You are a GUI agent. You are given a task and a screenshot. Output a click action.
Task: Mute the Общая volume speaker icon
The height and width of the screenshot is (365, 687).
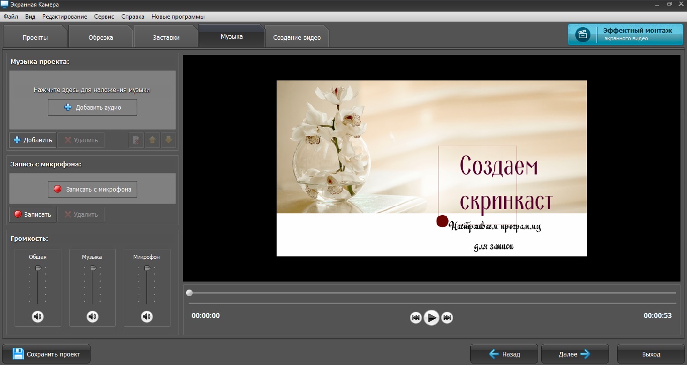[x=38, y=316]
